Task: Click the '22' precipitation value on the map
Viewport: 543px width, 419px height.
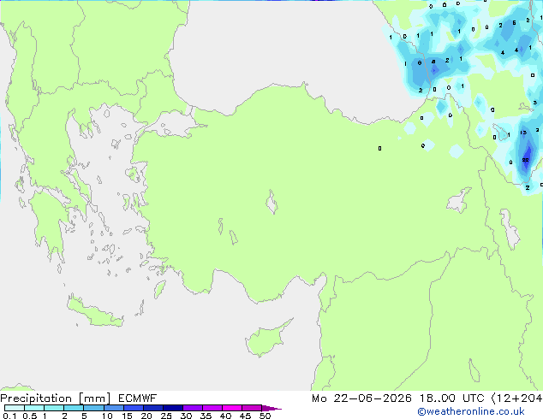Action: pos(525,160)
